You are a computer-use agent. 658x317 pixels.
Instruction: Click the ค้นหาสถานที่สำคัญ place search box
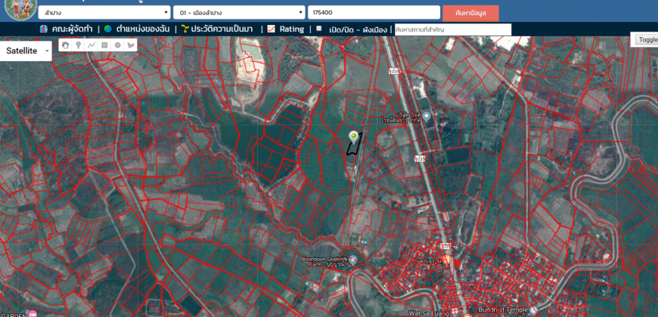453,29
